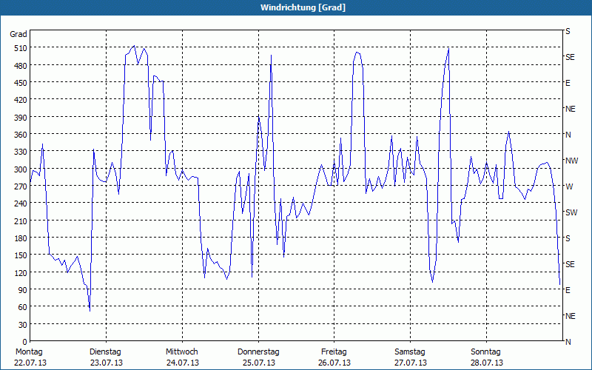Image resolution: width=592 pixels, height=370 pixels.
Task: Select the 510 y-axis value
Action: (20, 48)
